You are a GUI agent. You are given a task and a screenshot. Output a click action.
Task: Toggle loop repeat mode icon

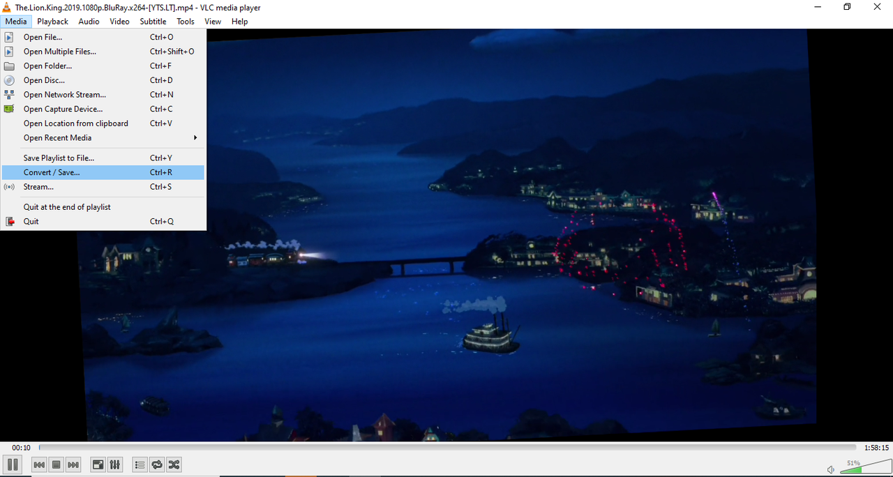click(157, 464)
